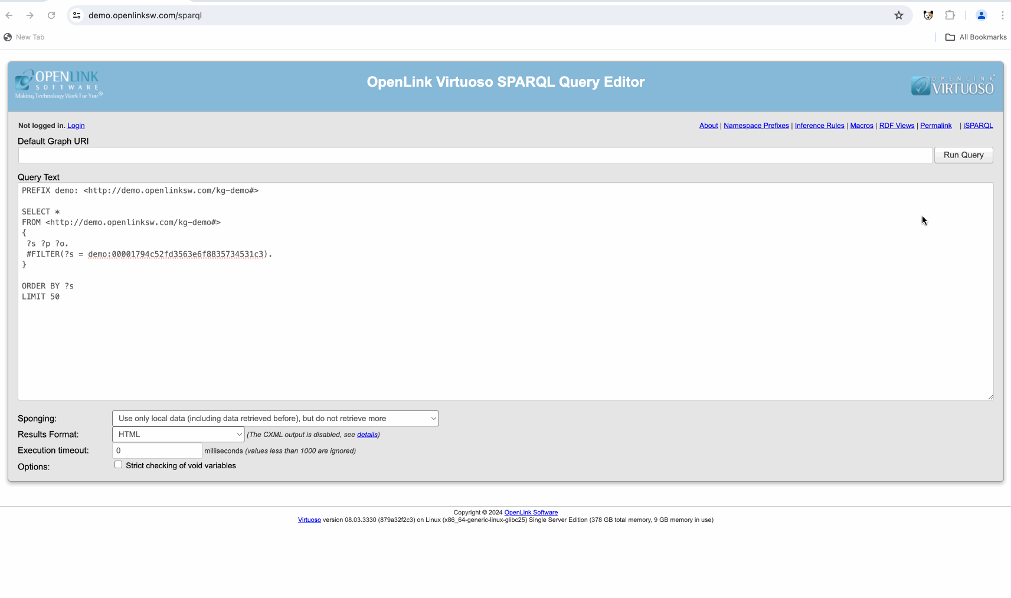
Task: Open the Macros link
Action: 861,126
